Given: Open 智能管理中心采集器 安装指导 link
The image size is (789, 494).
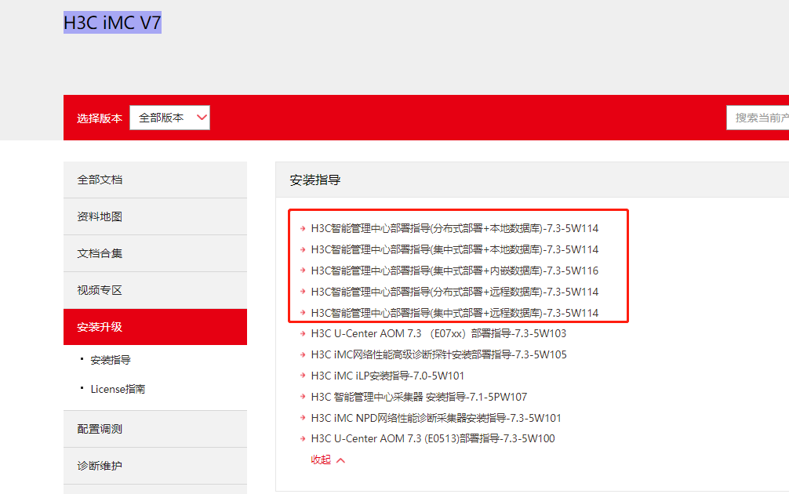Looking at the screenshot, I should [x=419, y=397].
